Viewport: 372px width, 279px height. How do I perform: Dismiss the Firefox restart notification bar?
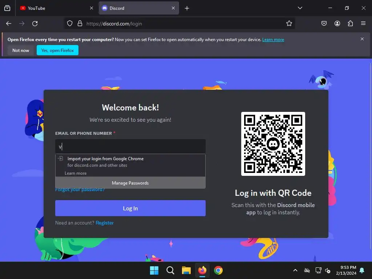[x=362, y=39]
